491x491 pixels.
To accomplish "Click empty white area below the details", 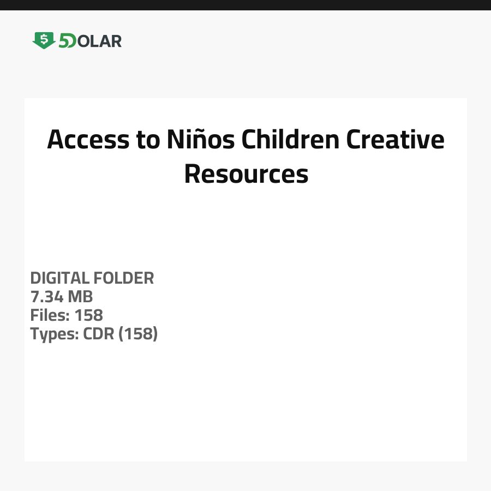I will [x=245, y=404].
